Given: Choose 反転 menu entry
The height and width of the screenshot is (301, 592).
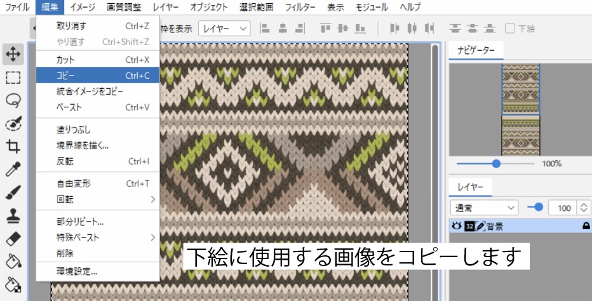Looking at the screenshot, I should coord(98,161).
